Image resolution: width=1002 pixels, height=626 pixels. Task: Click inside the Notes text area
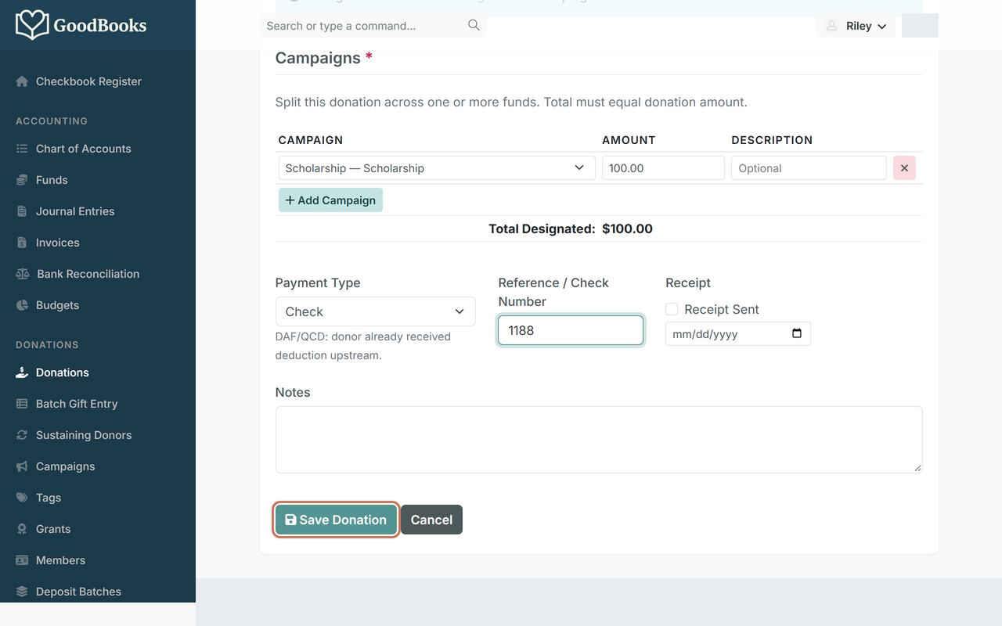pyautogui.click(x=599, y=440)
